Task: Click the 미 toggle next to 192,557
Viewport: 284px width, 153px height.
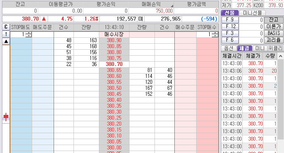Action: 141,19
